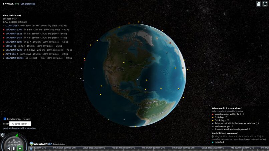
Task: Click white debris marker off Florida's coast
Action: (x=138, y=80)
